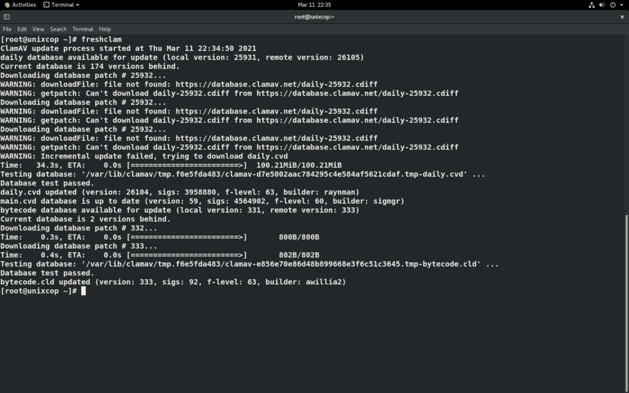629x393 pixels.
Task: Click 'daily.cvd updated' line
Action: point(180,192)
